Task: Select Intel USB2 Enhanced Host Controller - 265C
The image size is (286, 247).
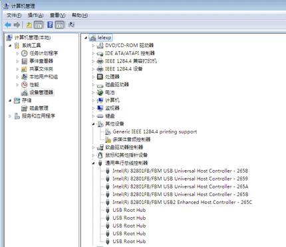Action: click(182, 202)
